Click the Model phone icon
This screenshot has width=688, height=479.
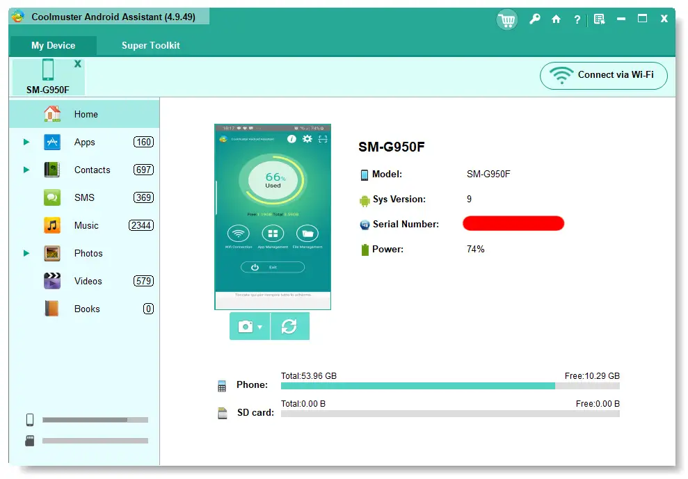365,175
